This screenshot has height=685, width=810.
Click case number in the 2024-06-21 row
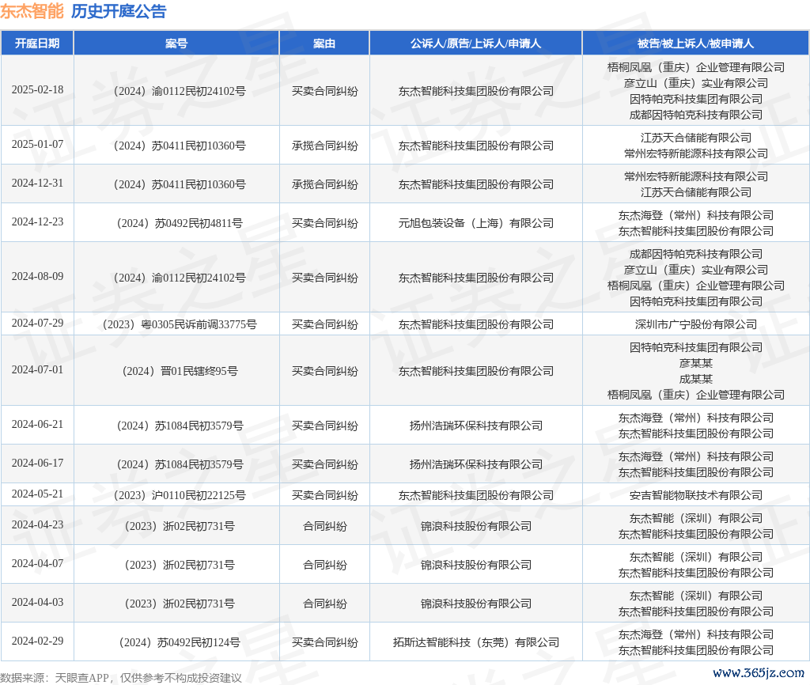180,426
